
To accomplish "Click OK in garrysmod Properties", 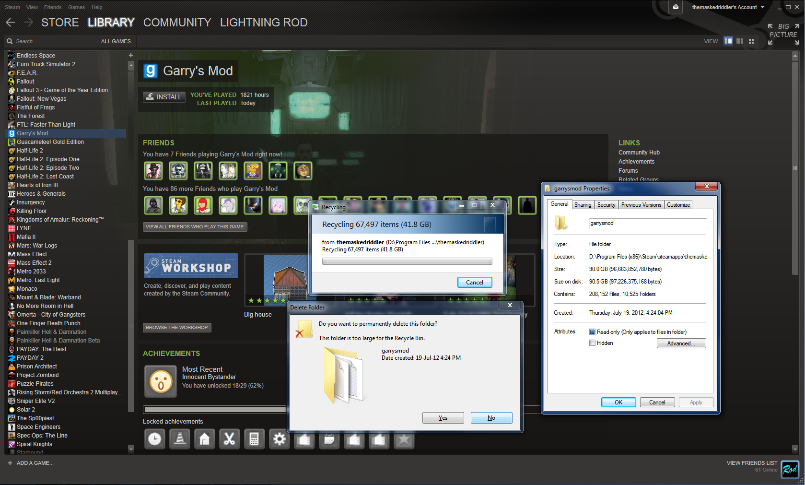I will [x=618, y=402].
